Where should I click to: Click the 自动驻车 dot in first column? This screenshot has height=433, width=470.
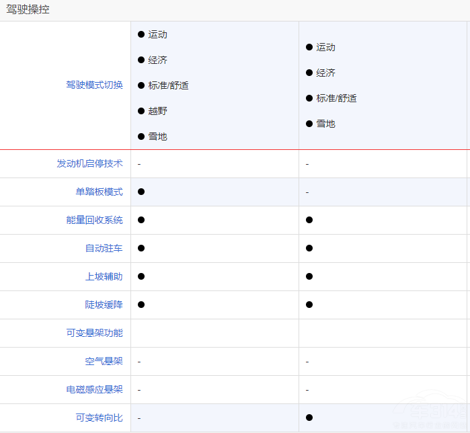[141, 248]
